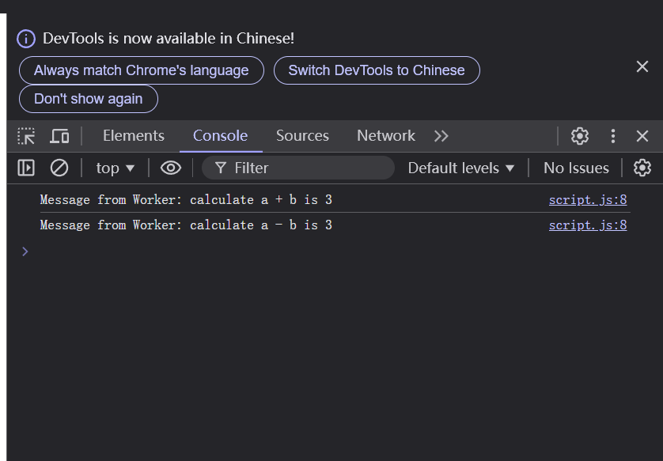The height and width of the screenshot is (461, 663).
Task: Switch to the Sources tab
Action: pyautogui.click(x=302, y=136)
